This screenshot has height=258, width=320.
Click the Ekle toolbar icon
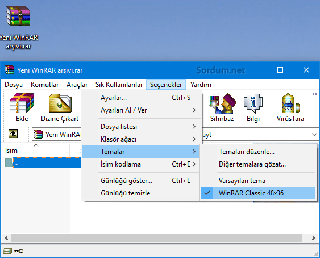click(22, 107)
